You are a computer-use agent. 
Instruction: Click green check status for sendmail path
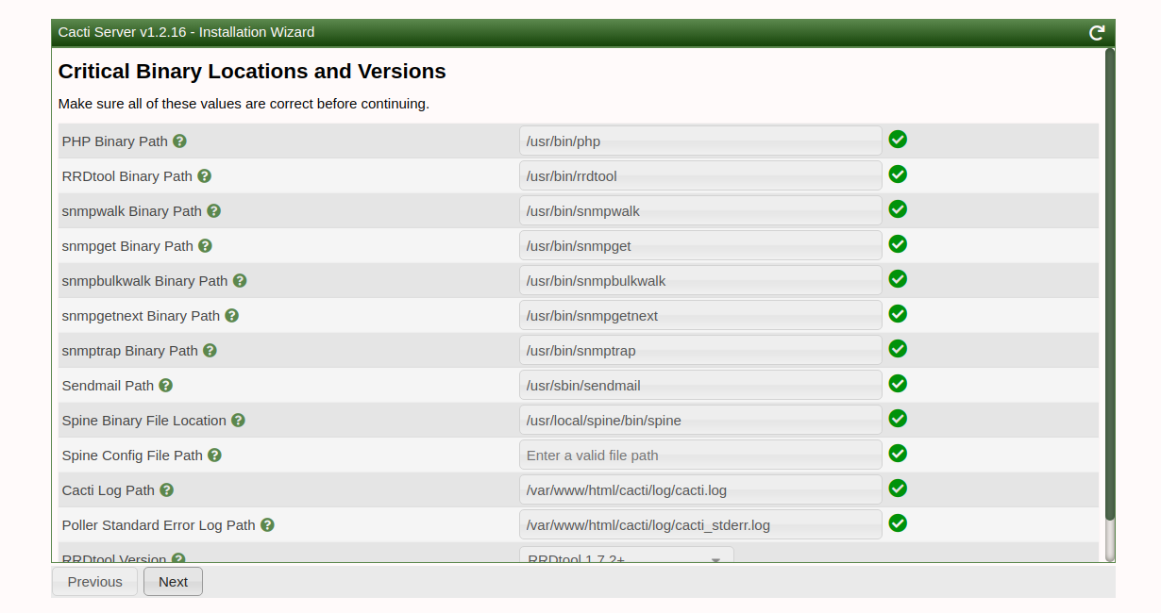pos(898,384)
